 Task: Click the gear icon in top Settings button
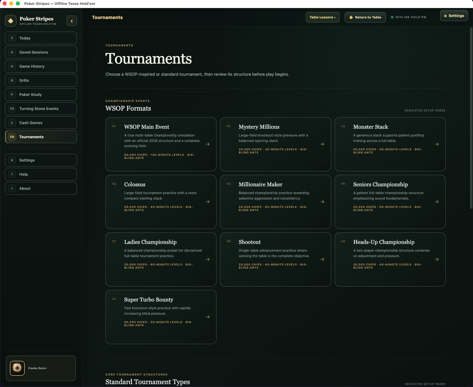click(445, 16)
